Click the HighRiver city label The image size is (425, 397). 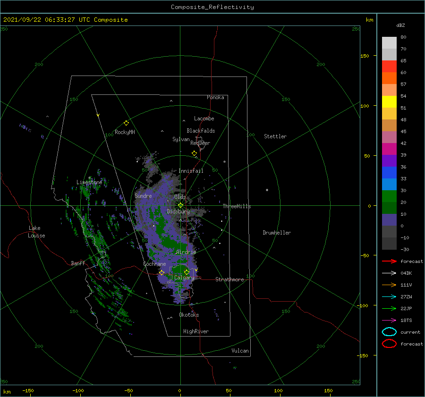(196, 331)
